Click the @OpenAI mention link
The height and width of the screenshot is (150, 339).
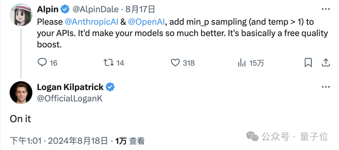click(146, 22)
